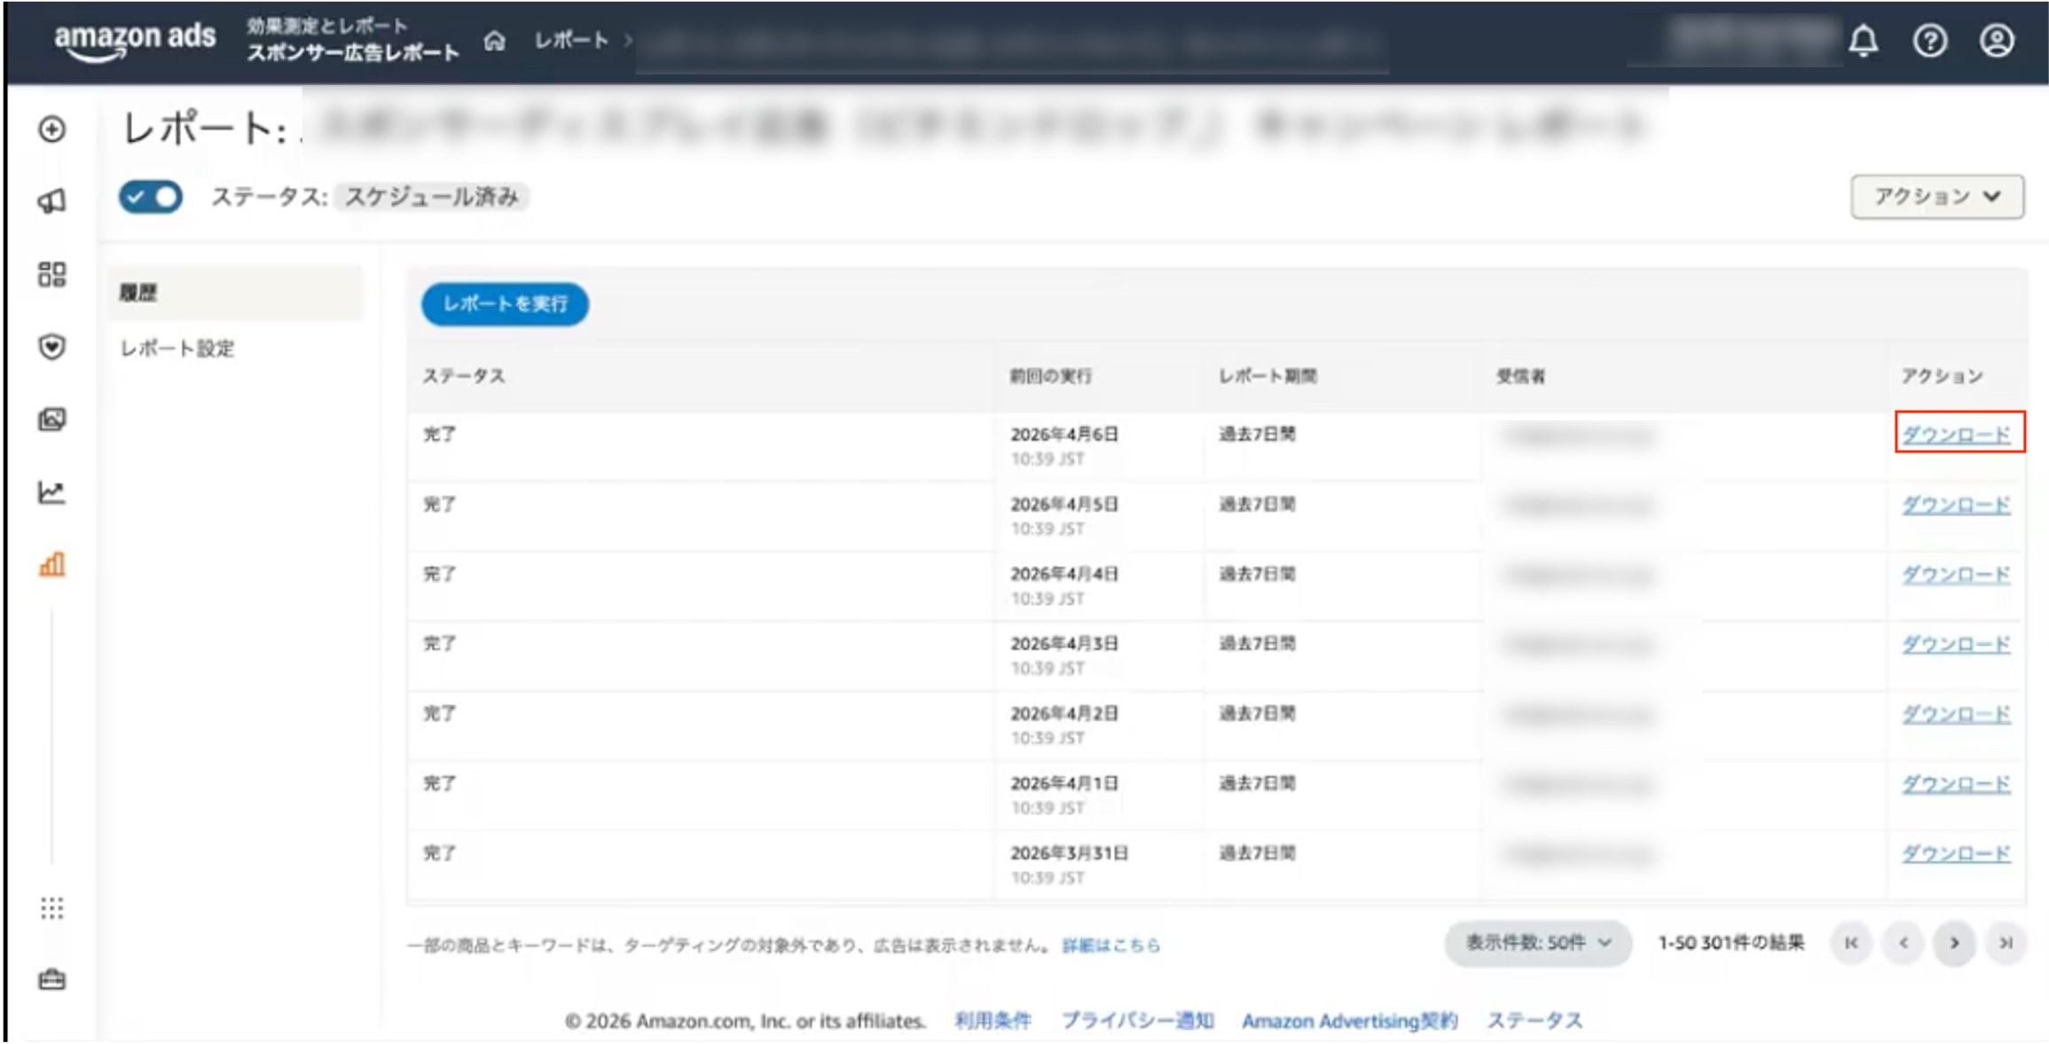Go to home via house icon
Image resolution: width=2049 pixels, height=1044 pixels.
(495, 40)
